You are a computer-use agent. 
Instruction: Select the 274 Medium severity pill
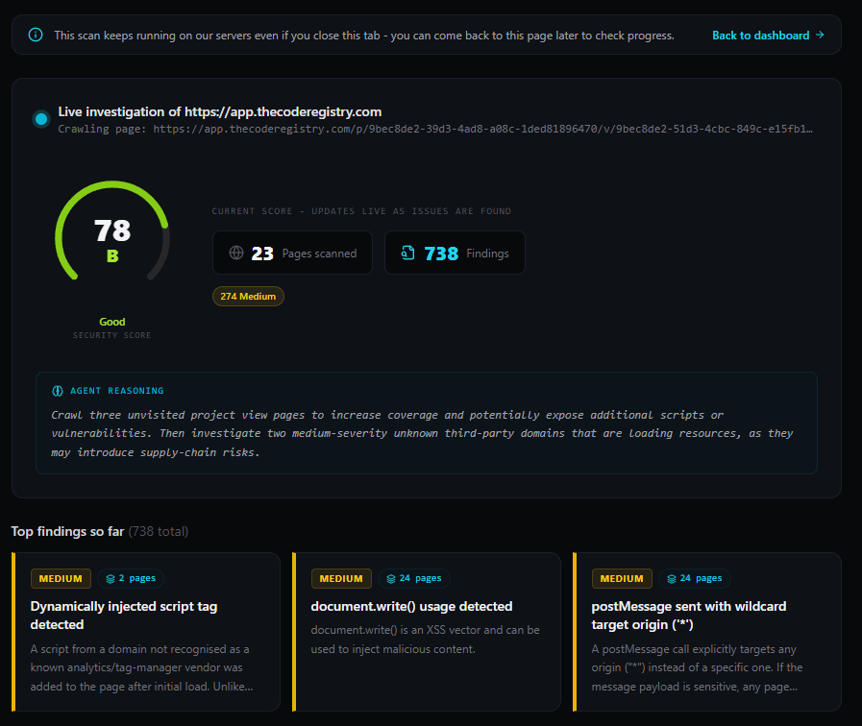pos(248,296)
